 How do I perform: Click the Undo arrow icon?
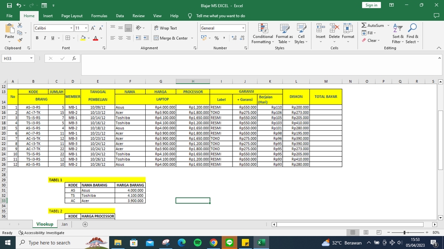[19, 6]
